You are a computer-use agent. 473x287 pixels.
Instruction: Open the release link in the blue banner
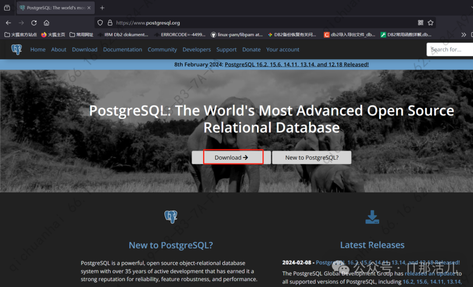tap(297, 64)
